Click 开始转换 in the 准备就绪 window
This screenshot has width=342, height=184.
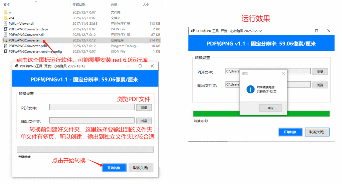click(x=114, y=168)
